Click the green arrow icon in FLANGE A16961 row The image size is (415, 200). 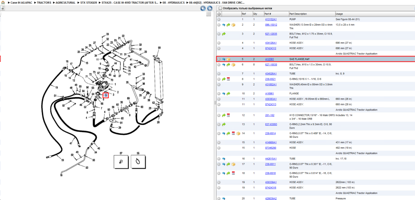228,93
